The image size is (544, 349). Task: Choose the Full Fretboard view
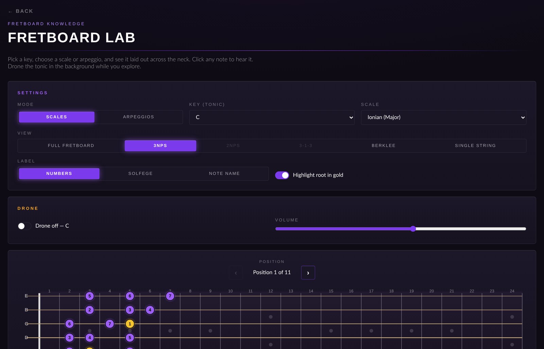click(x=71, y=146)
